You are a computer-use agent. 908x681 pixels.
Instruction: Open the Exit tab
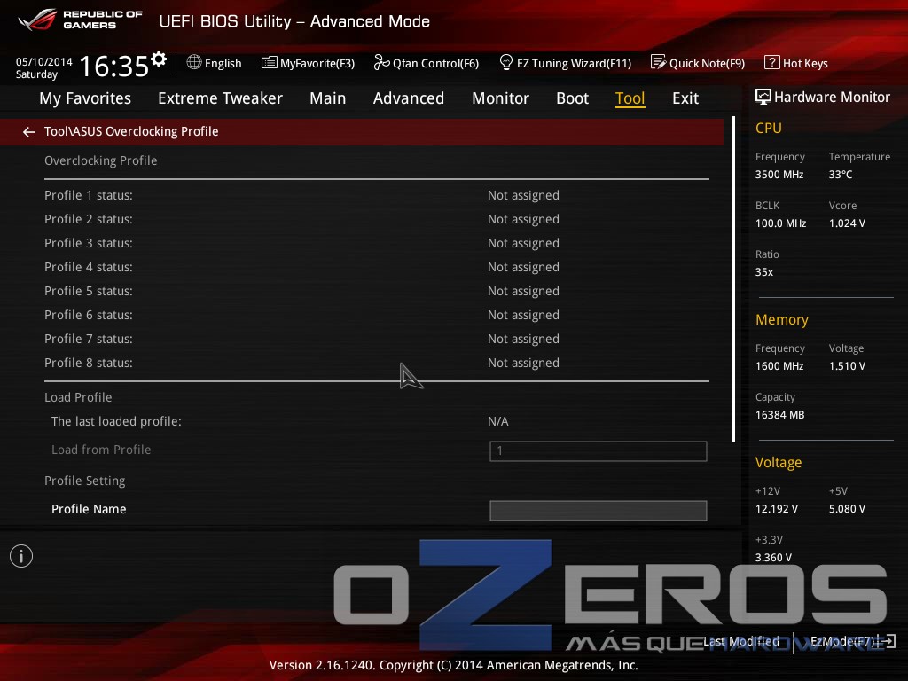[x=685, y=98]
